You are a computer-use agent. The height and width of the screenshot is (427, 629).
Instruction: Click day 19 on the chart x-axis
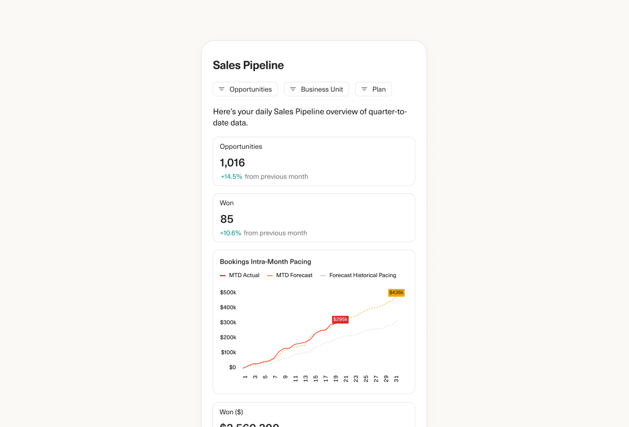[335, 378]
